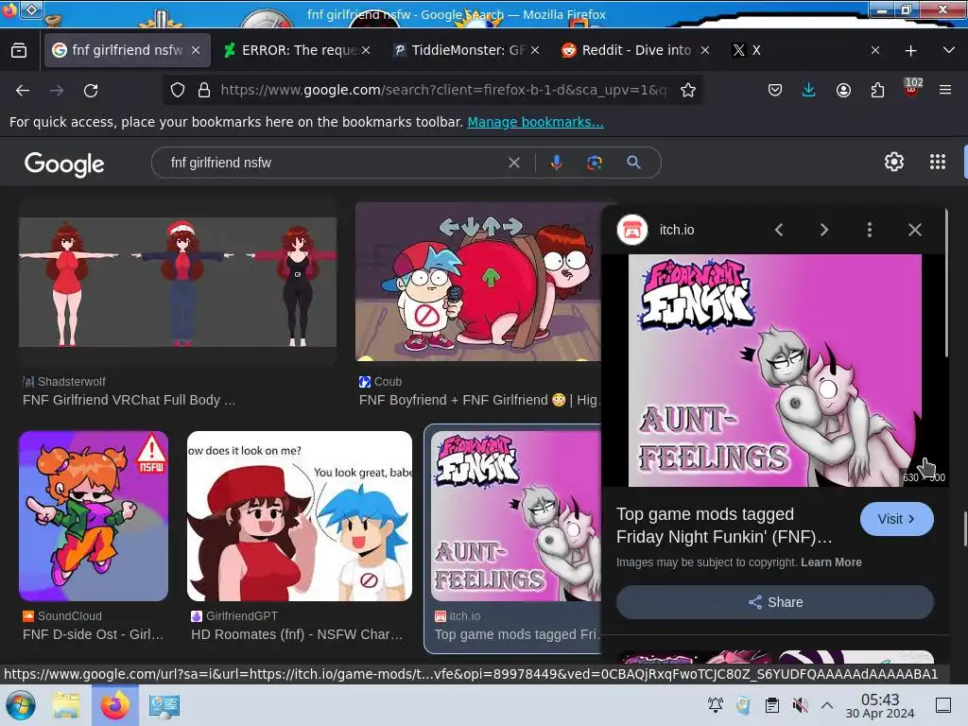
Task: Close the TiddieMonster tab
Action: 535,50
